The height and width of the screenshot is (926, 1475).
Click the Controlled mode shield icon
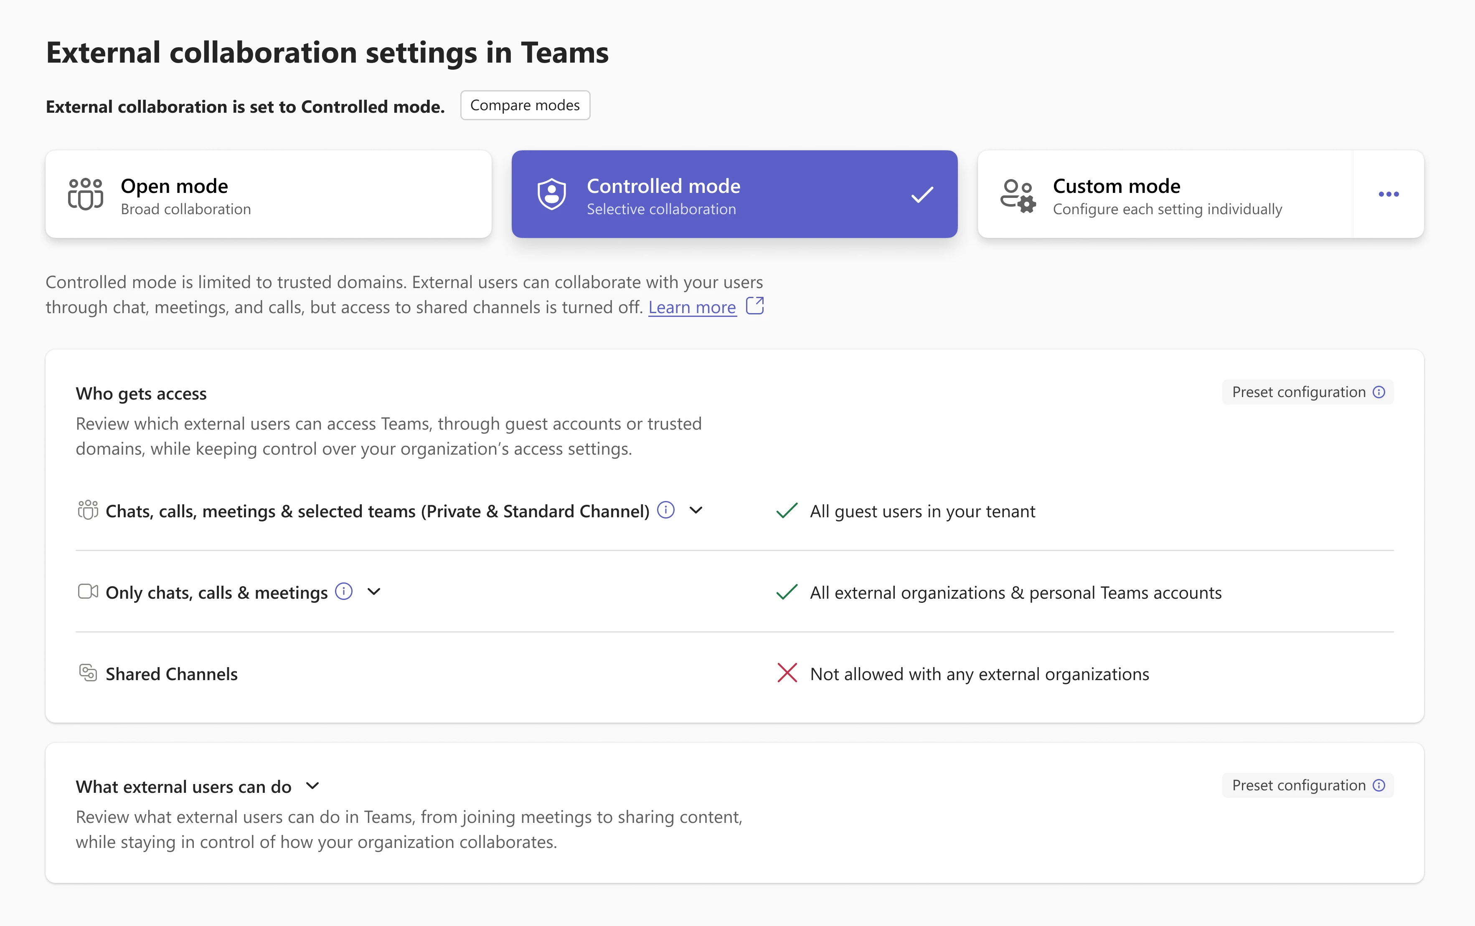click(551, 194)
